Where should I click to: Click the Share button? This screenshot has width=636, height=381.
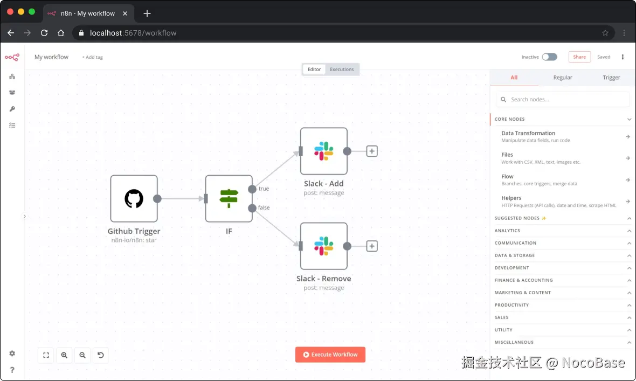[x=579, y=57]
